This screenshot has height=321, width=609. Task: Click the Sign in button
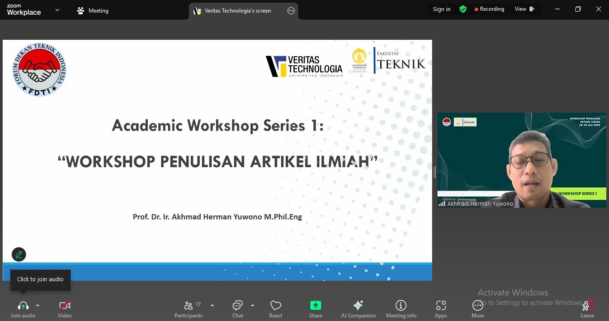pos(442,9)
